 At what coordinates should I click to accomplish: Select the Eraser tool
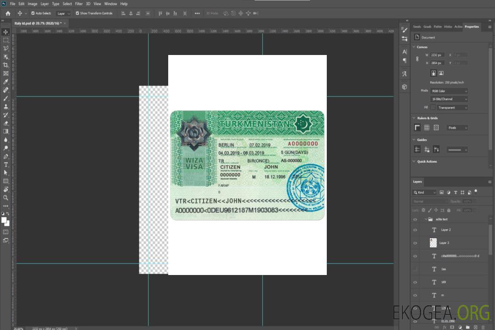(x=5, y=123)
